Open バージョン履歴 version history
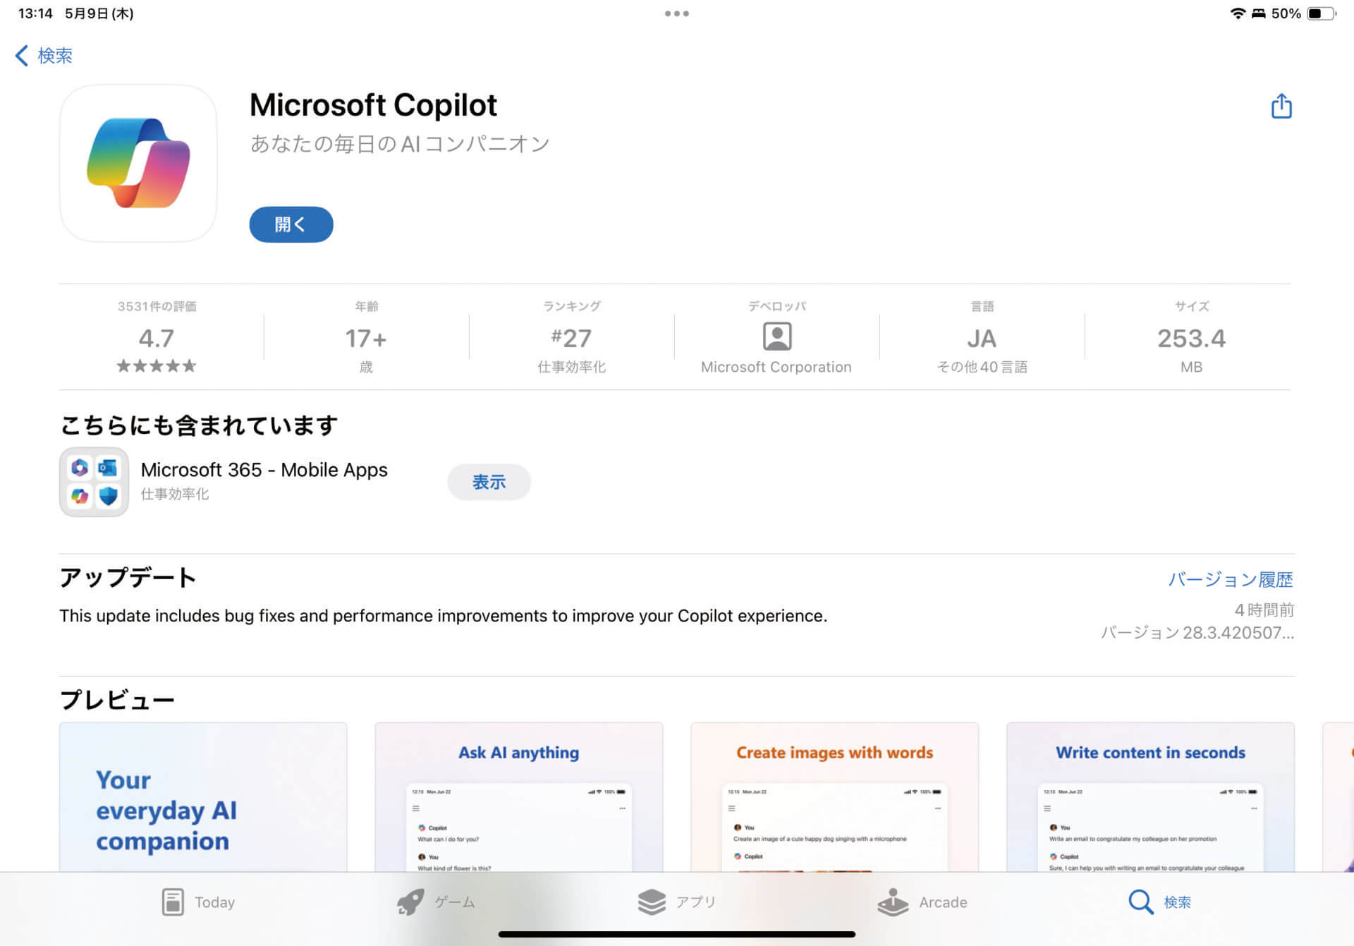This screenshot has height=946, width=1354. (x=1230, y=579)
